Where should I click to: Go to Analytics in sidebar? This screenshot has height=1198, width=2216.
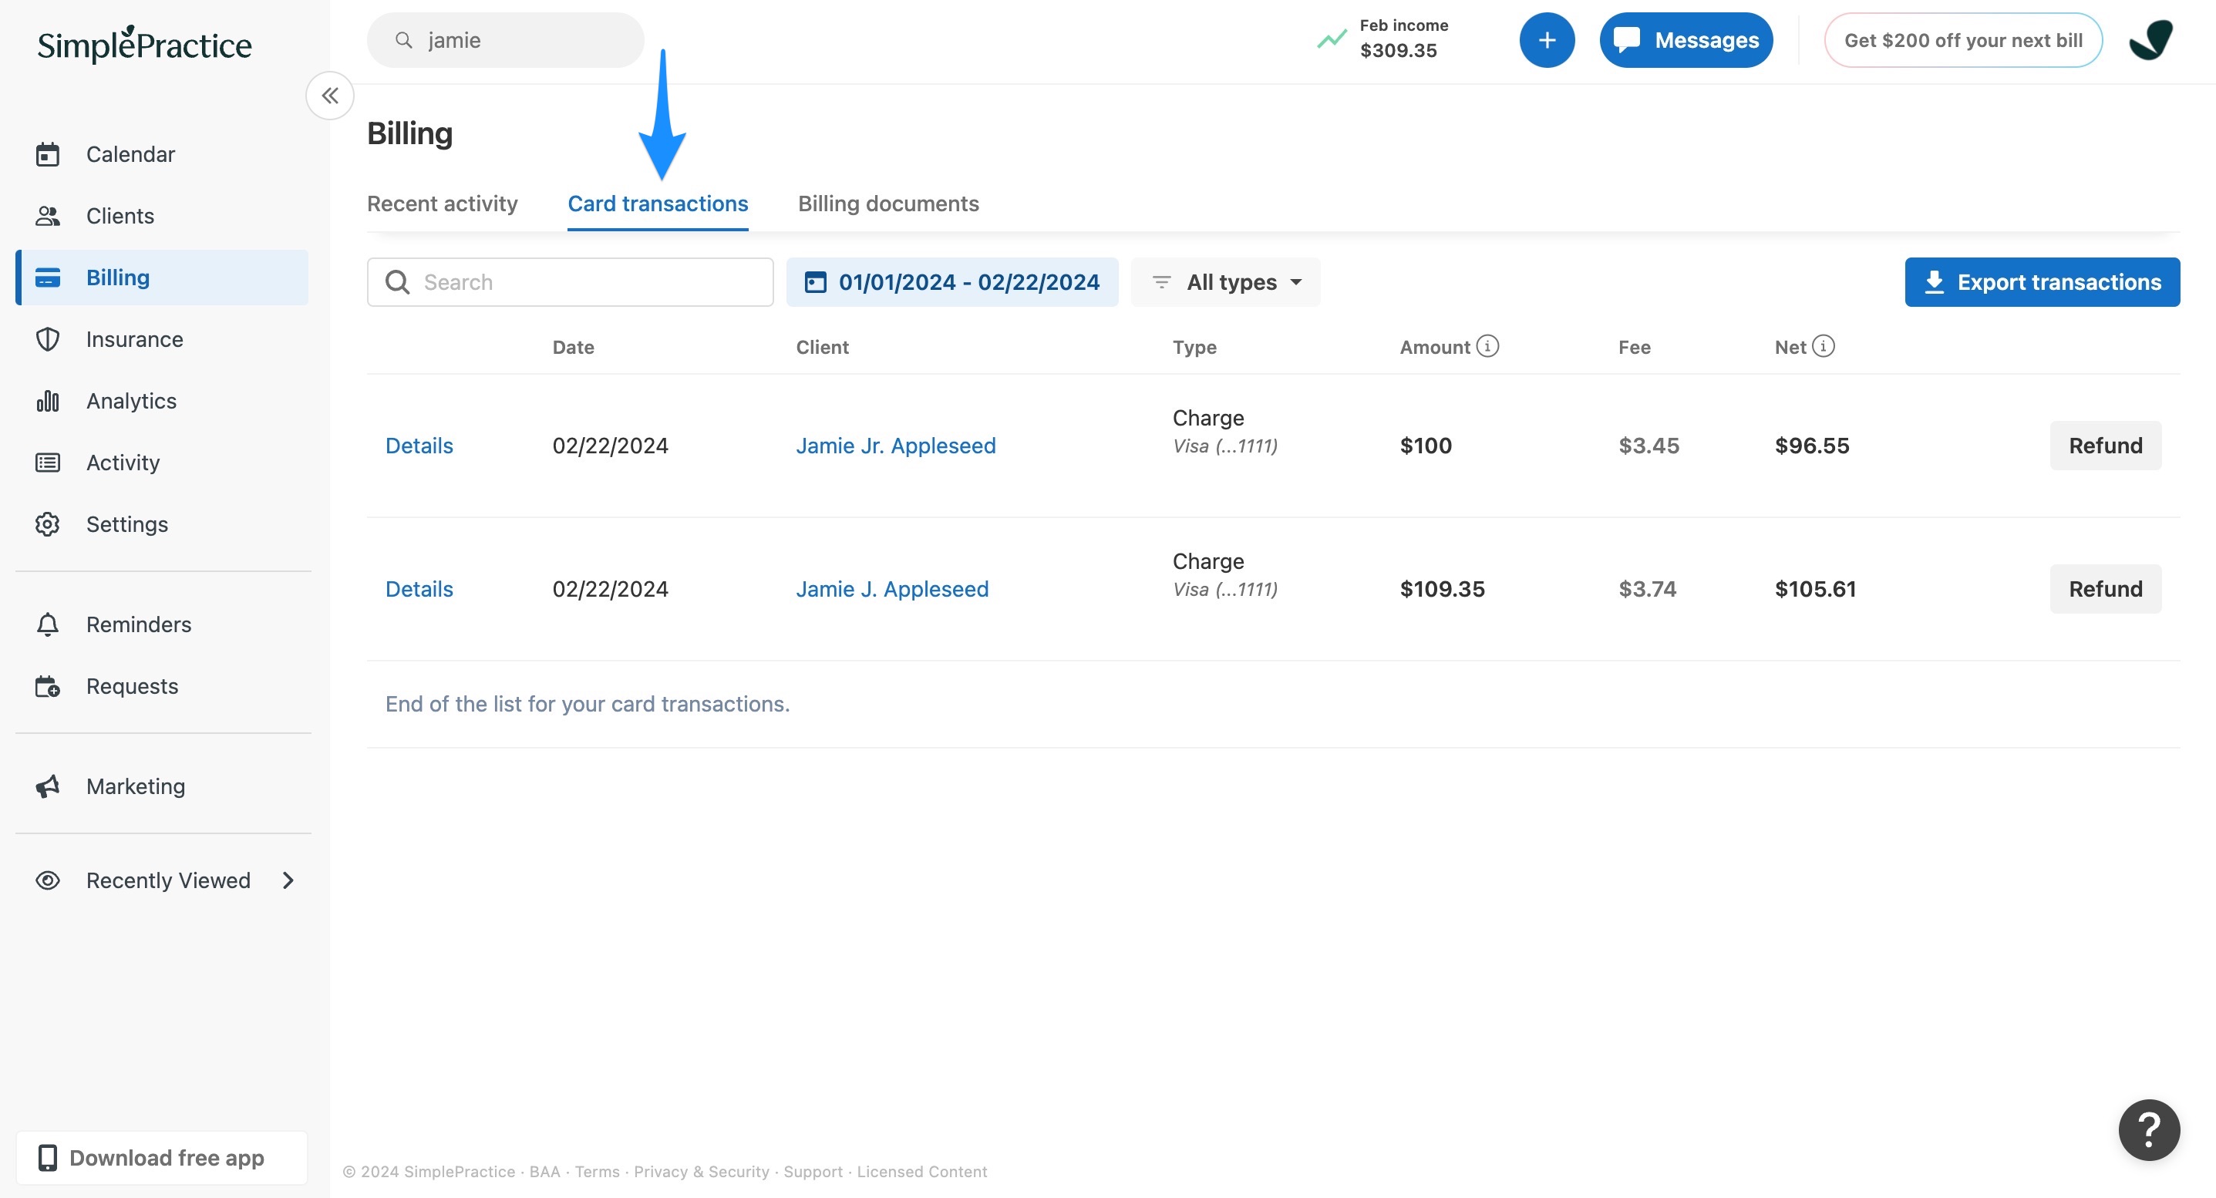point(162,401)
